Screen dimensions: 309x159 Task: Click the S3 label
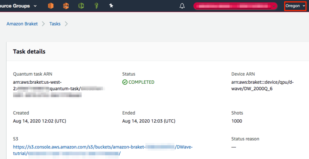click(16, 139)
